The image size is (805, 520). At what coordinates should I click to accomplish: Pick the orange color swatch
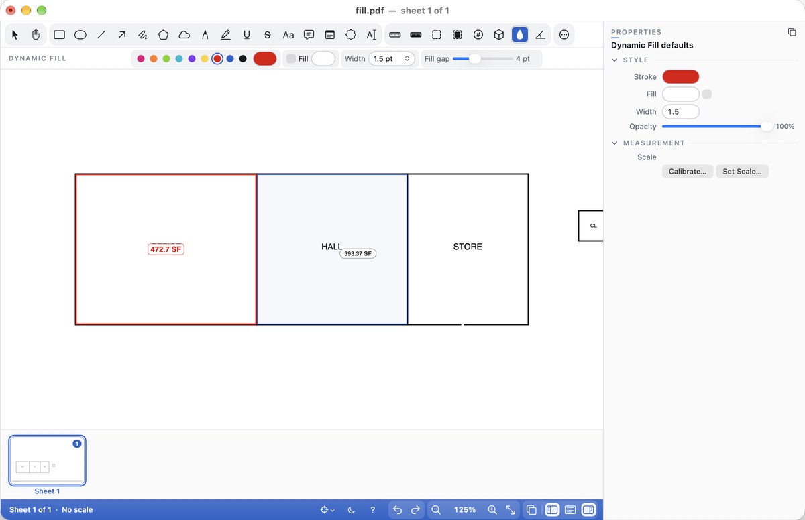pos(154,59)
